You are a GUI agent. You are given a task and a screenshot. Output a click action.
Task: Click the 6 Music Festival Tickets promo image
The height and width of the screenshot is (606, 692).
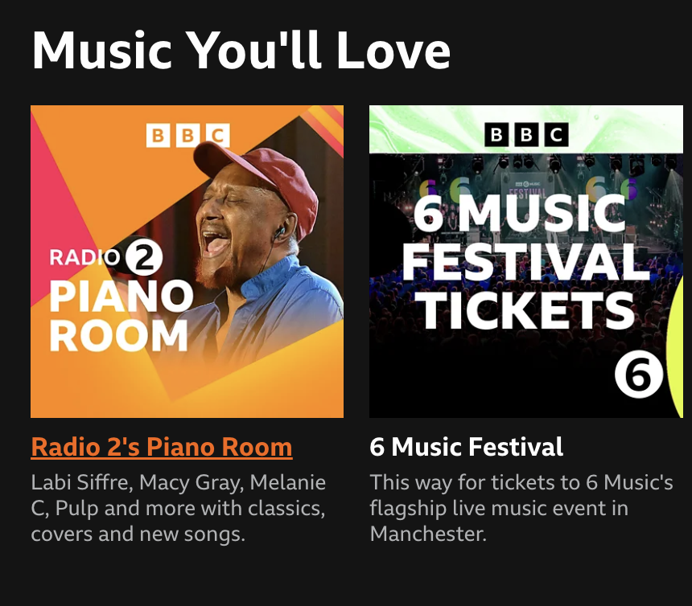tap(526, 260)
